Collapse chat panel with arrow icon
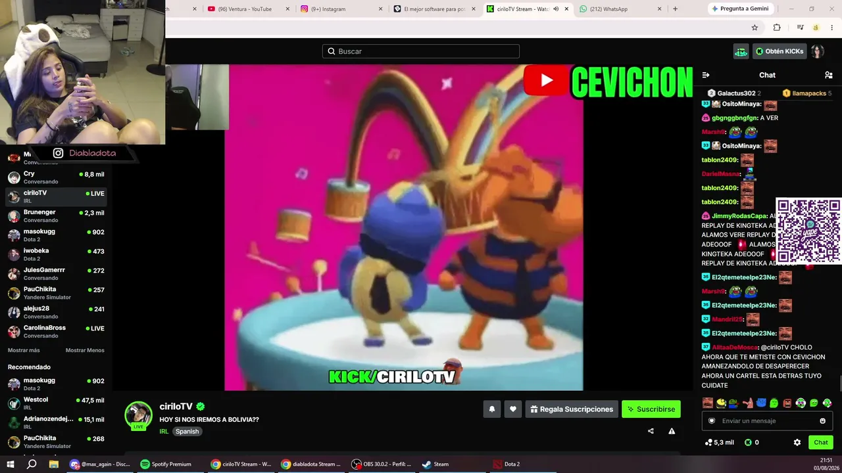The width and height of the screenshot is (842, 473). (706, 75)
